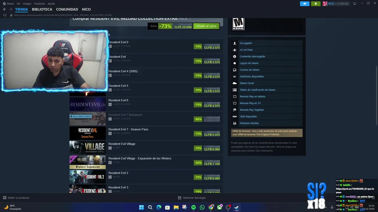The width and height of the screenshot is (378, 212).
Task: Open the Amigos menu
Action: tap(27, 4)
